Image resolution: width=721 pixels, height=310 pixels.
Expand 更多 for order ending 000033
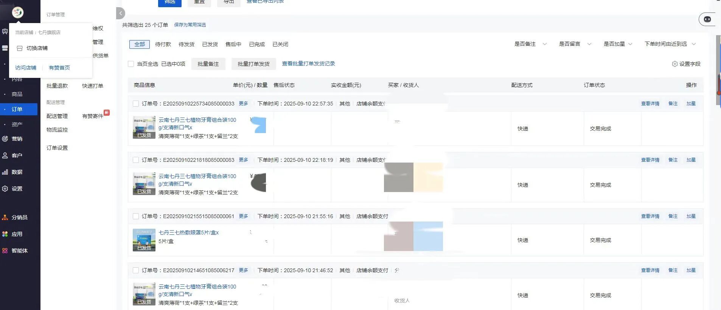click(243, 104)
